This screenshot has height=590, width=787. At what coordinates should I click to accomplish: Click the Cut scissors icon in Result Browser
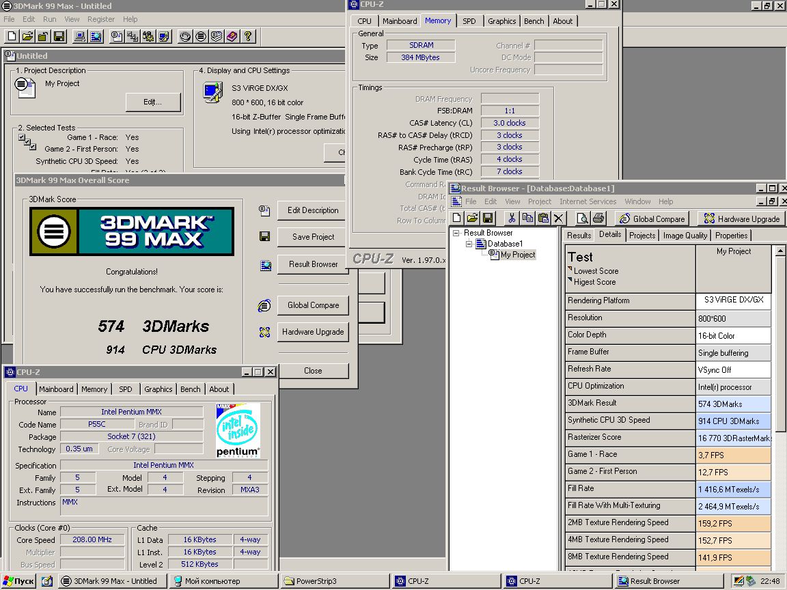point(512,218)
